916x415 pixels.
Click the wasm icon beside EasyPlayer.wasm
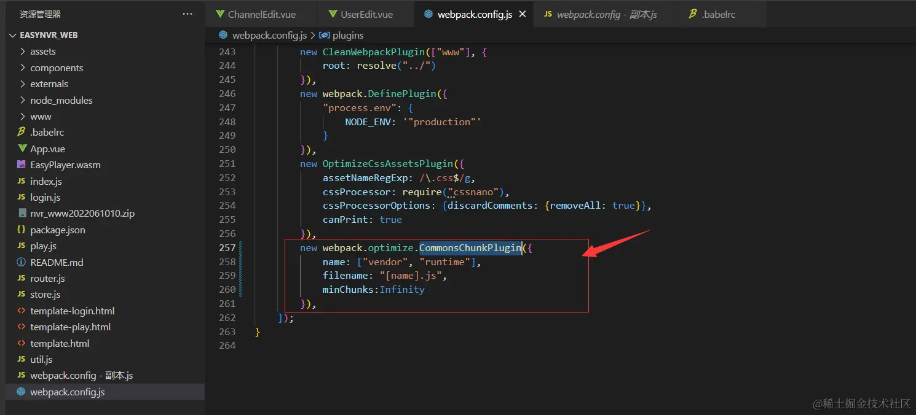[21, 165]
